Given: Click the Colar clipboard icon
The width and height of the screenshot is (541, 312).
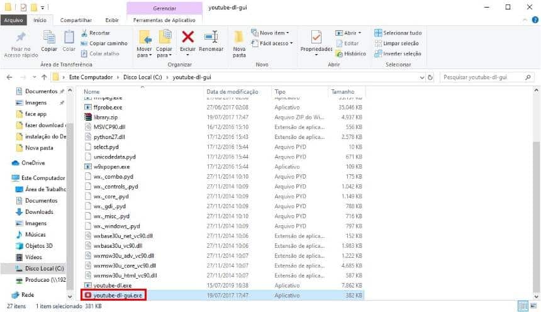Looking at the screenshot, I should pos(69,37).
